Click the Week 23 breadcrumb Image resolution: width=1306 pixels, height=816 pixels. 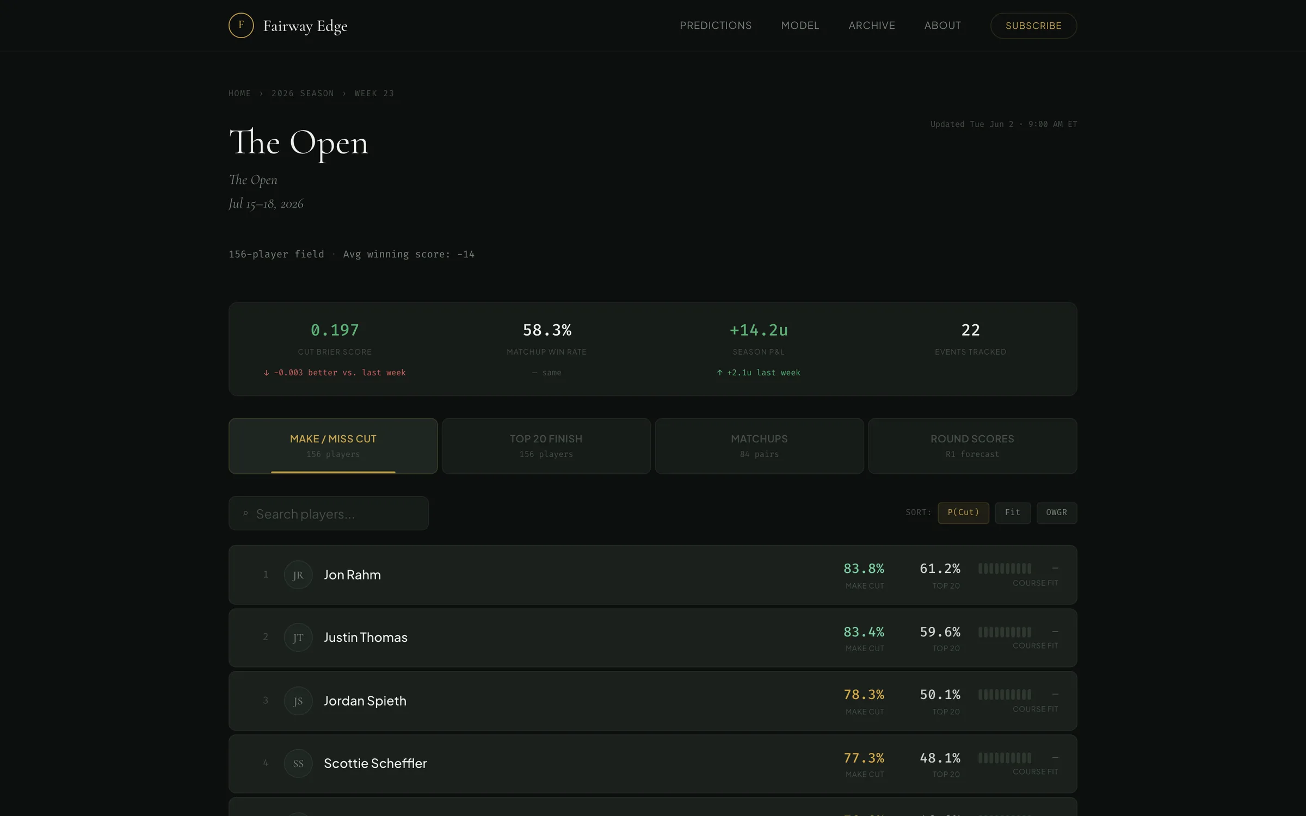(x=374, y=94)
